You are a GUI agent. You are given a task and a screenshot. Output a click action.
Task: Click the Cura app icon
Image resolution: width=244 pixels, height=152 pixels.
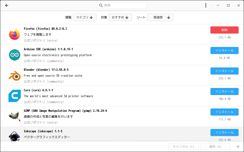[15, 96]
